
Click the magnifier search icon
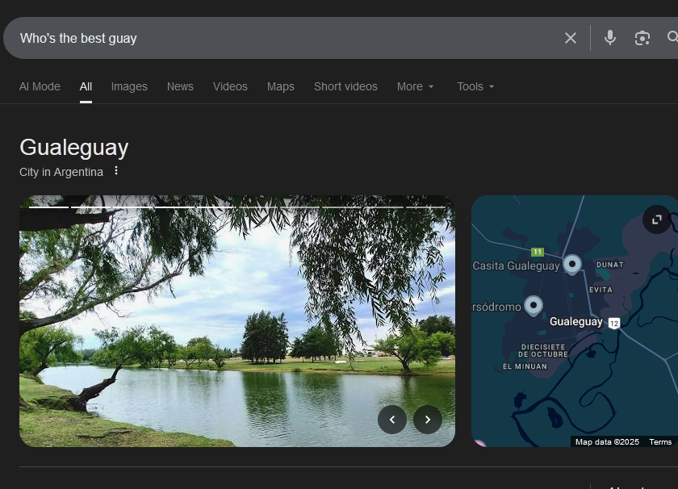pos(672,37)
